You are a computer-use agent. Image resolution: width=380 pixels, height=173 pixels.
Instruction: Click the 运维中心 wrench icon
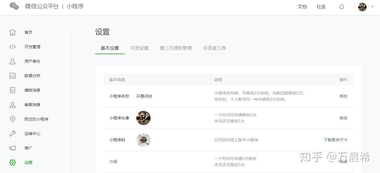(x=13, y=134)
